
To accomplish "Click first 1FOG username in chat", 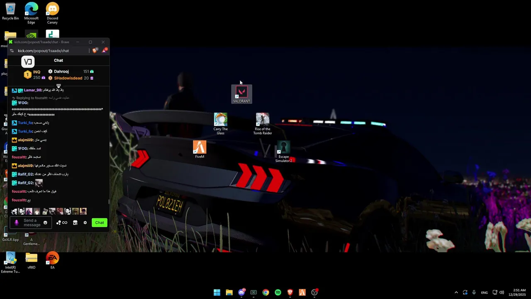I will 23,103.
